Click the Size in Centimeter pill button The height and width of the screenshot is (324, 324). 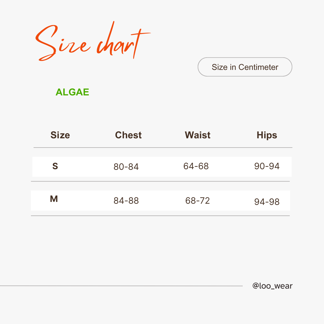click(245, 67)
